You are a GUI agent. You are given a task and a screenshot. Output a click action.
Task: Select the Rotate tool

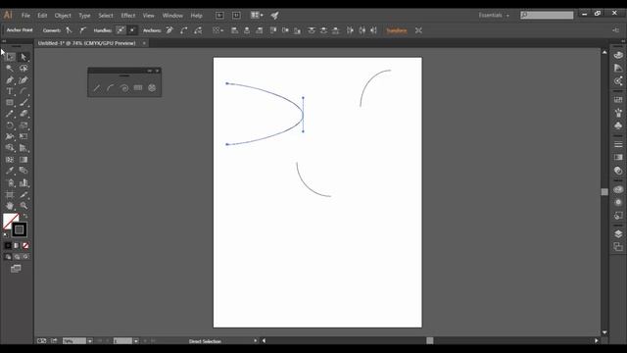coord(10,126)
